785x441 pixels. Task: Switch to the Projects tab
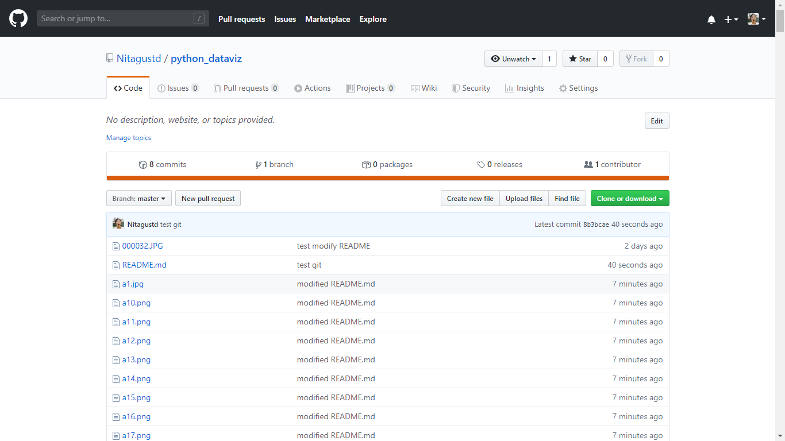pos(371,88)
